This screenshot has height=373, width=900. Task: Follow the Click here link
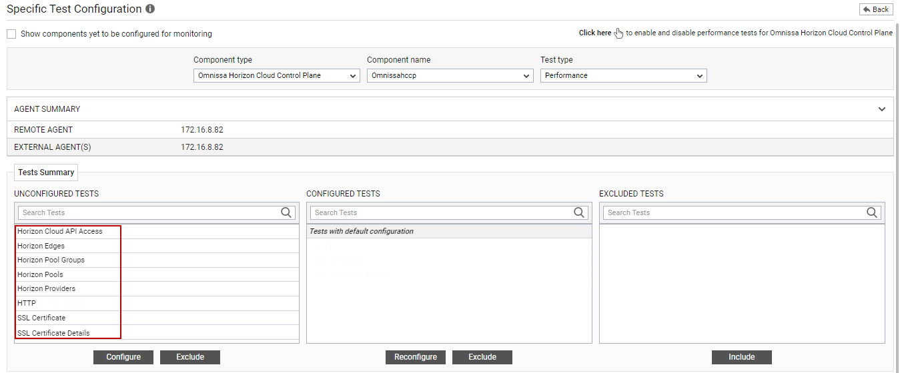coord(595,33)
